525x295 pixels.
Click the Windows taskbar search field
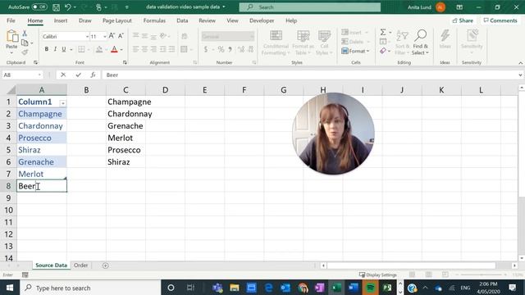pyautogui.click(x=90, y=288)
